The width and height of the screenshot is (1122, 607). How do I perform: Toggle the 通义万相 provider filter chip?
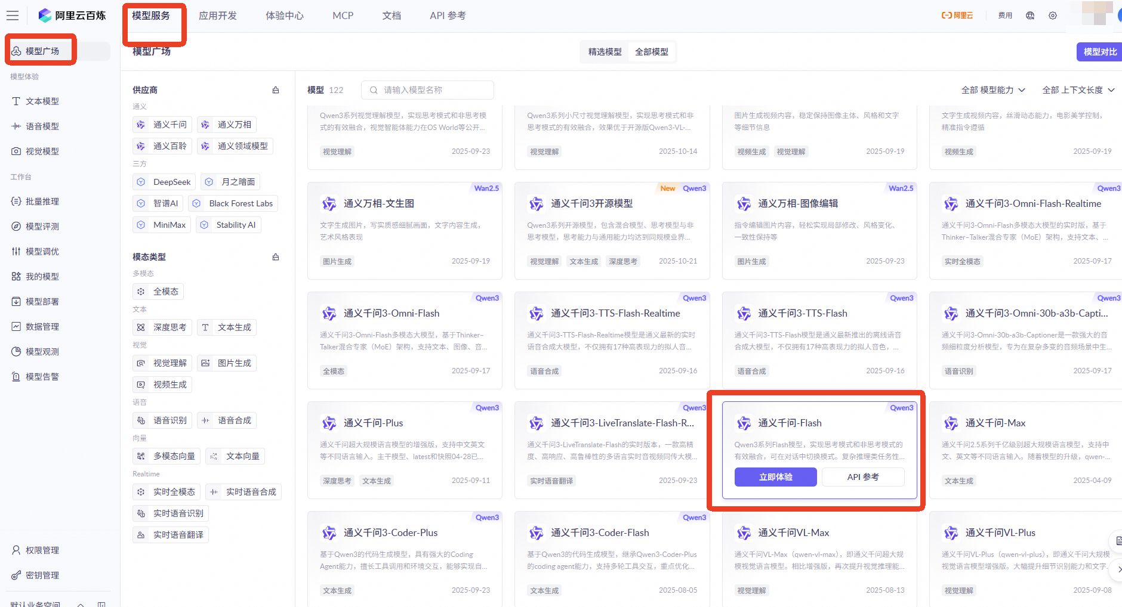227,125
